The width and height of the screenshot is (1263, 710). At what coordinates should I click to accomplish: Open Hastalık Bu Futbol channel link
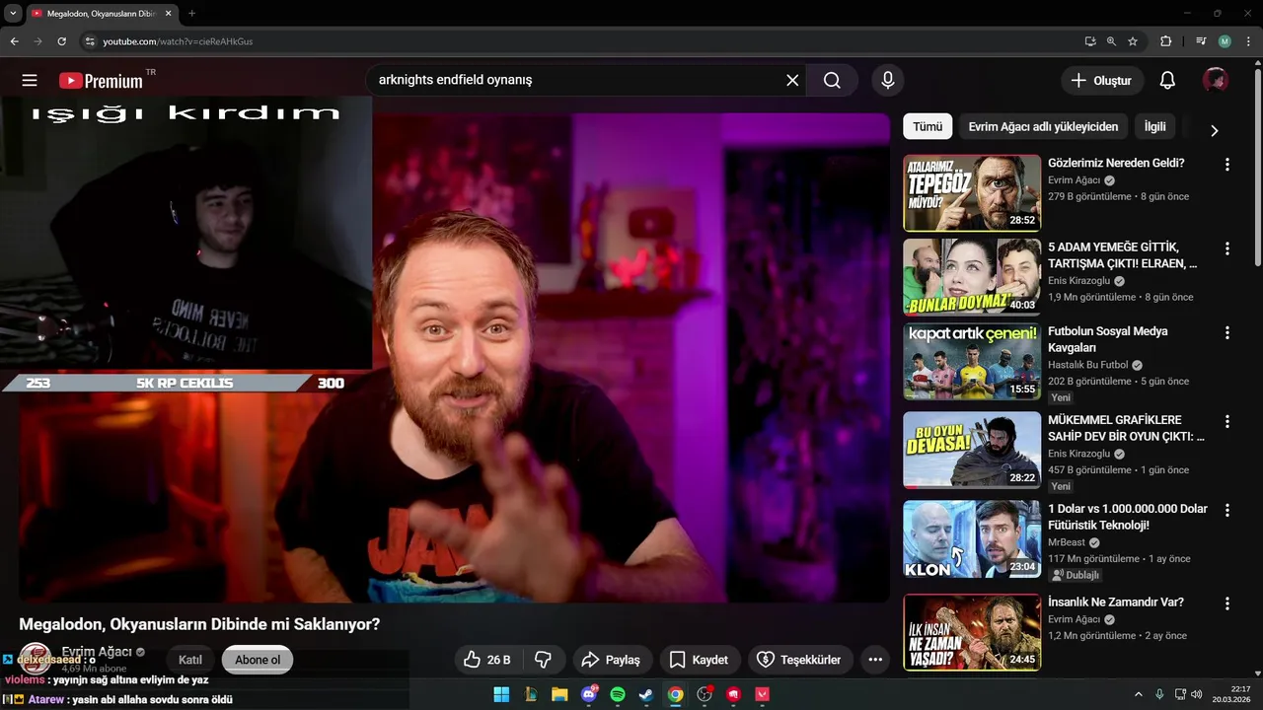click(x=1088, y=365)
